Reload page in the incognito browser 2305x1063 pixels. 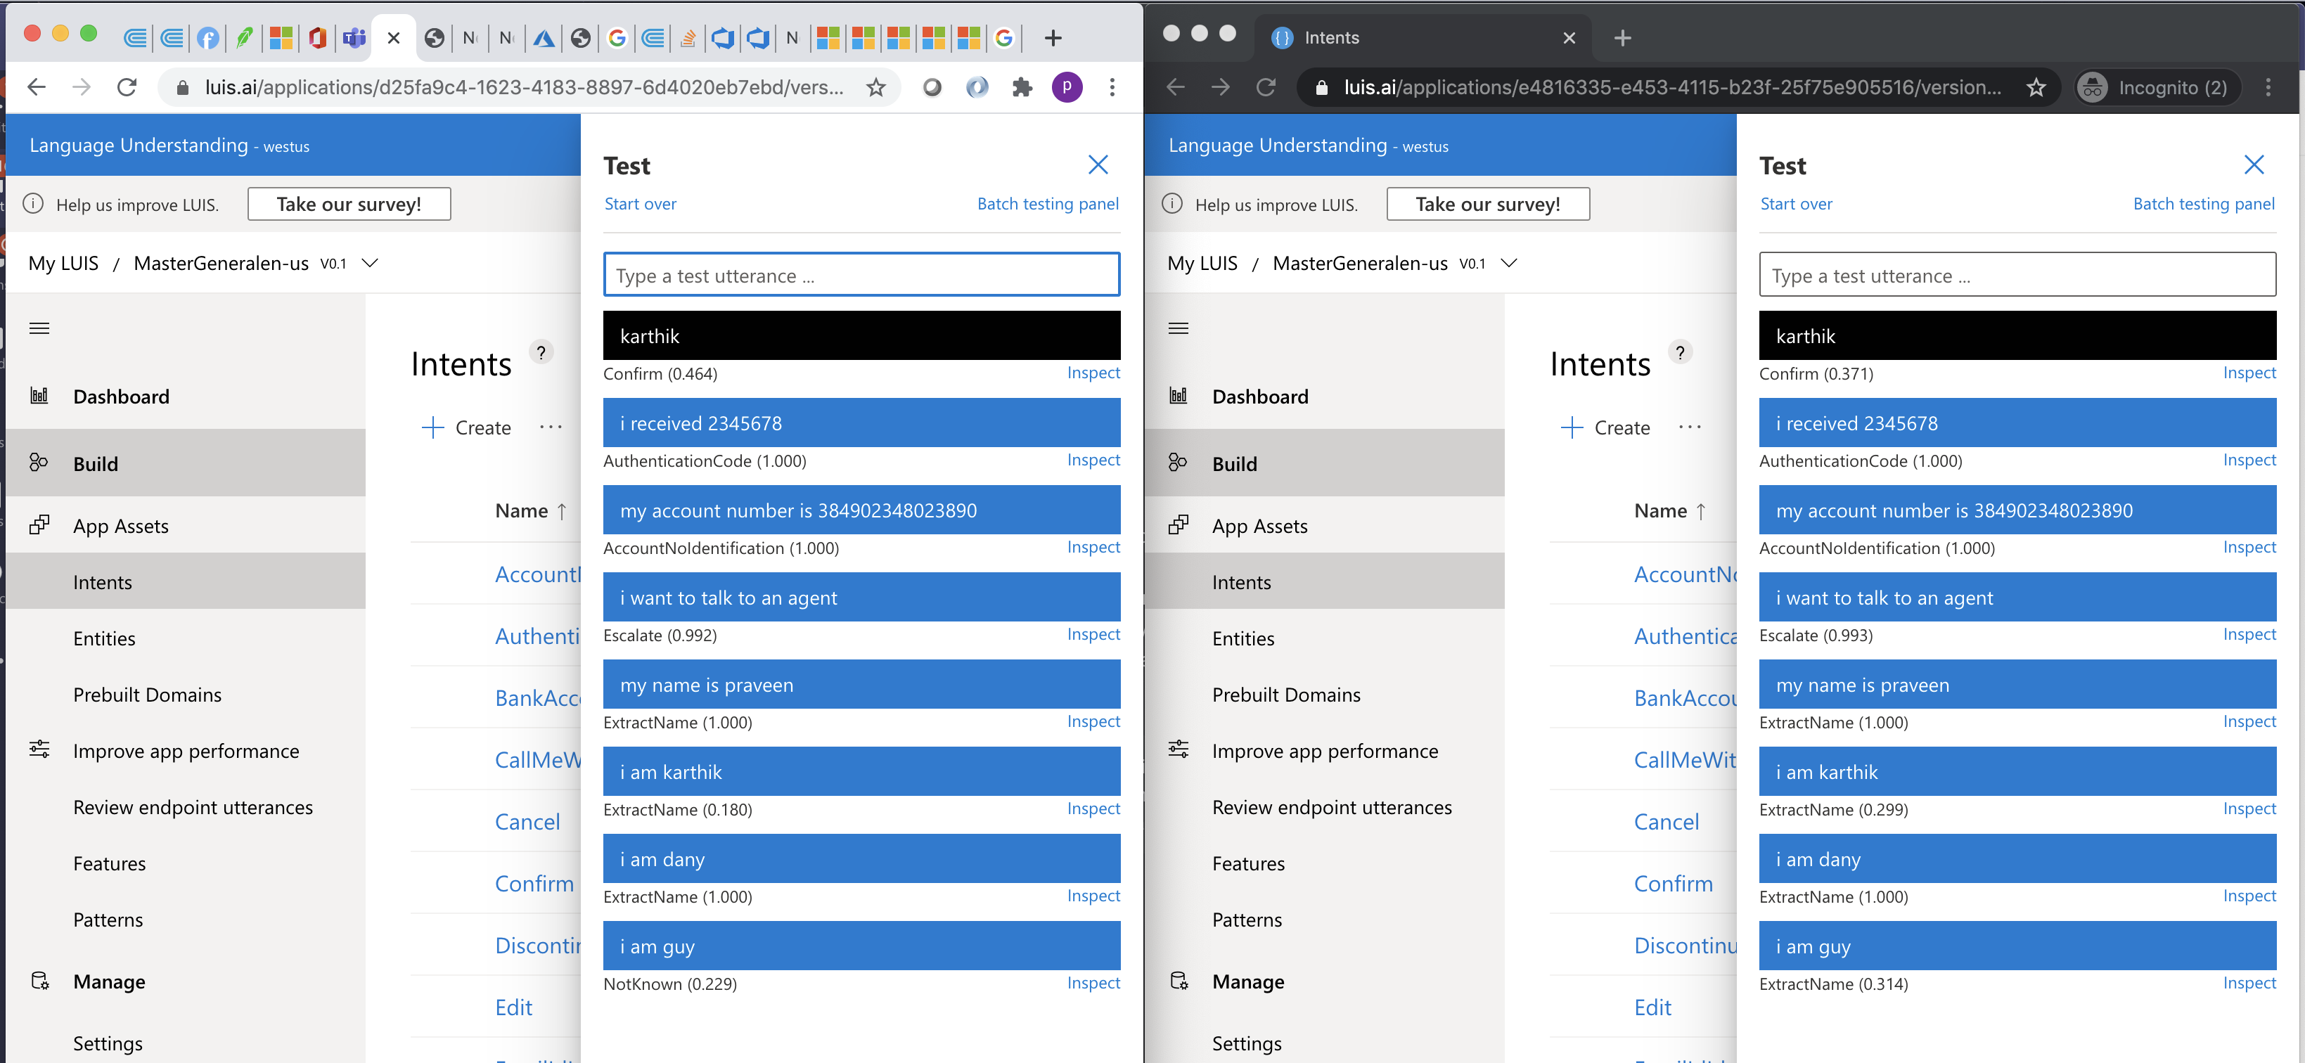click(x=1265, y=88)
